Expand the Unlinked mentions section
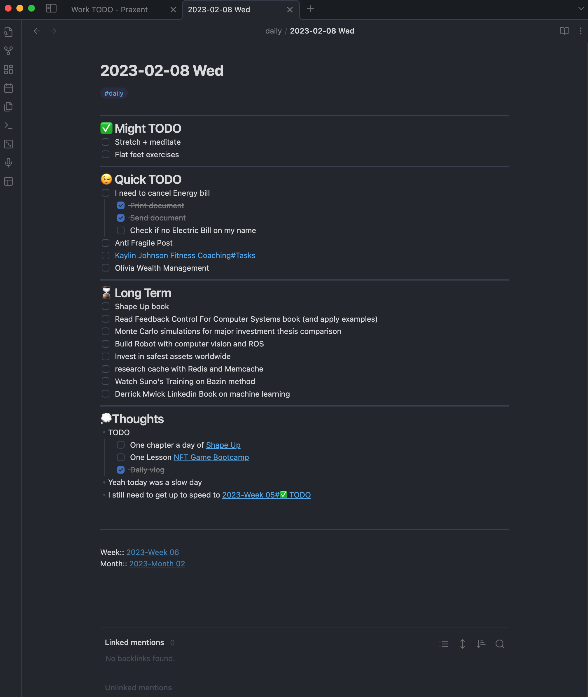The height and width of the screenshot is (697, 588). (138, 687)
